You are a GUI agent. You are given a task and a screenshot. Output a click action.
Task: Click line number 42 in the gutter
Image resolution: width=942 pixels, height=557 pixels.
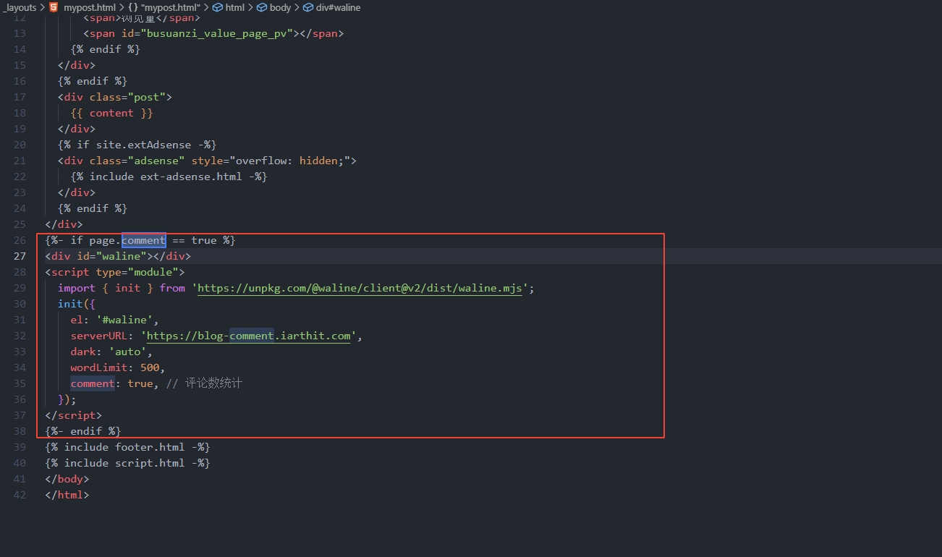coord(20,495)
